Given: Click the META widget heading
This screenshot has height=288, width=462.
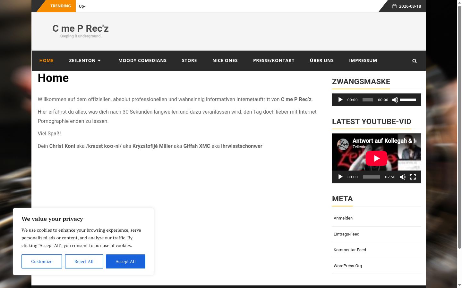Looking at the screenshot, I should 342,199.
